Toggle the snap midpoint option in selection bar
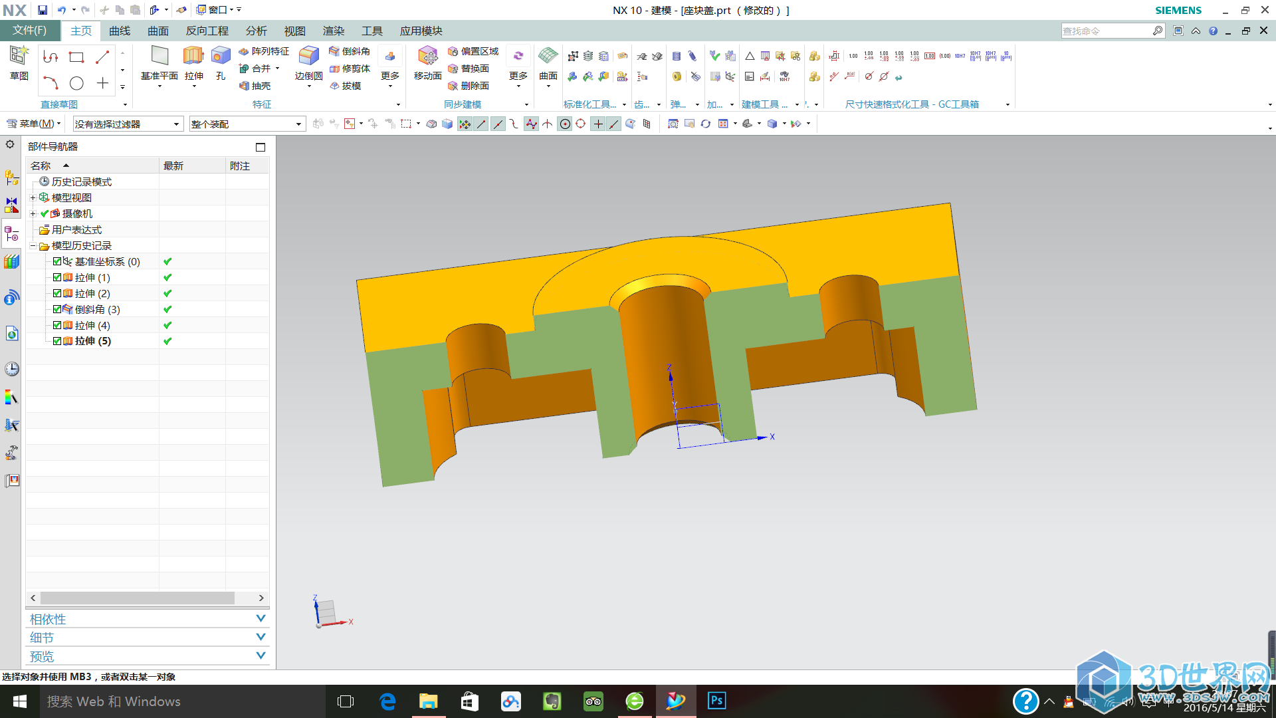This screenshot has height=718, width=1276. tap(497, 124)
